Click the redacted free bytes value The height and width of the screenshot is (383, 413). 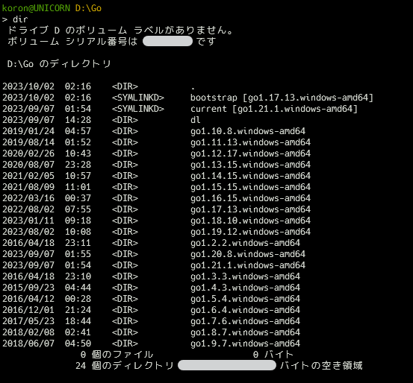point(227,365)
